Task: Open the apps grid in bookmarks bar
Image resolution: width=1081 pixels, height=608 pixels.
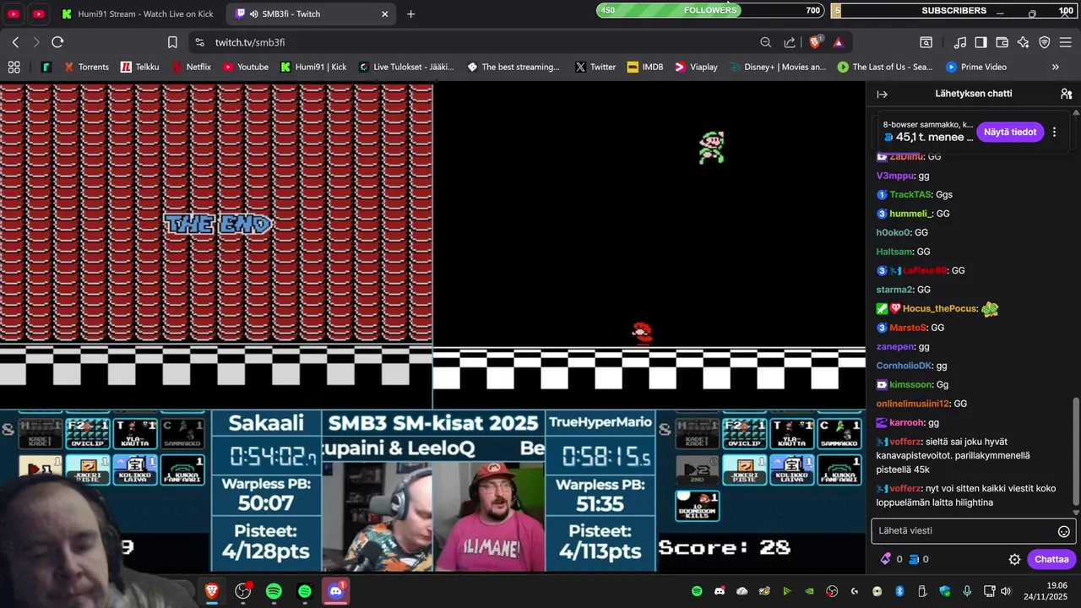Action: (14, 67)
